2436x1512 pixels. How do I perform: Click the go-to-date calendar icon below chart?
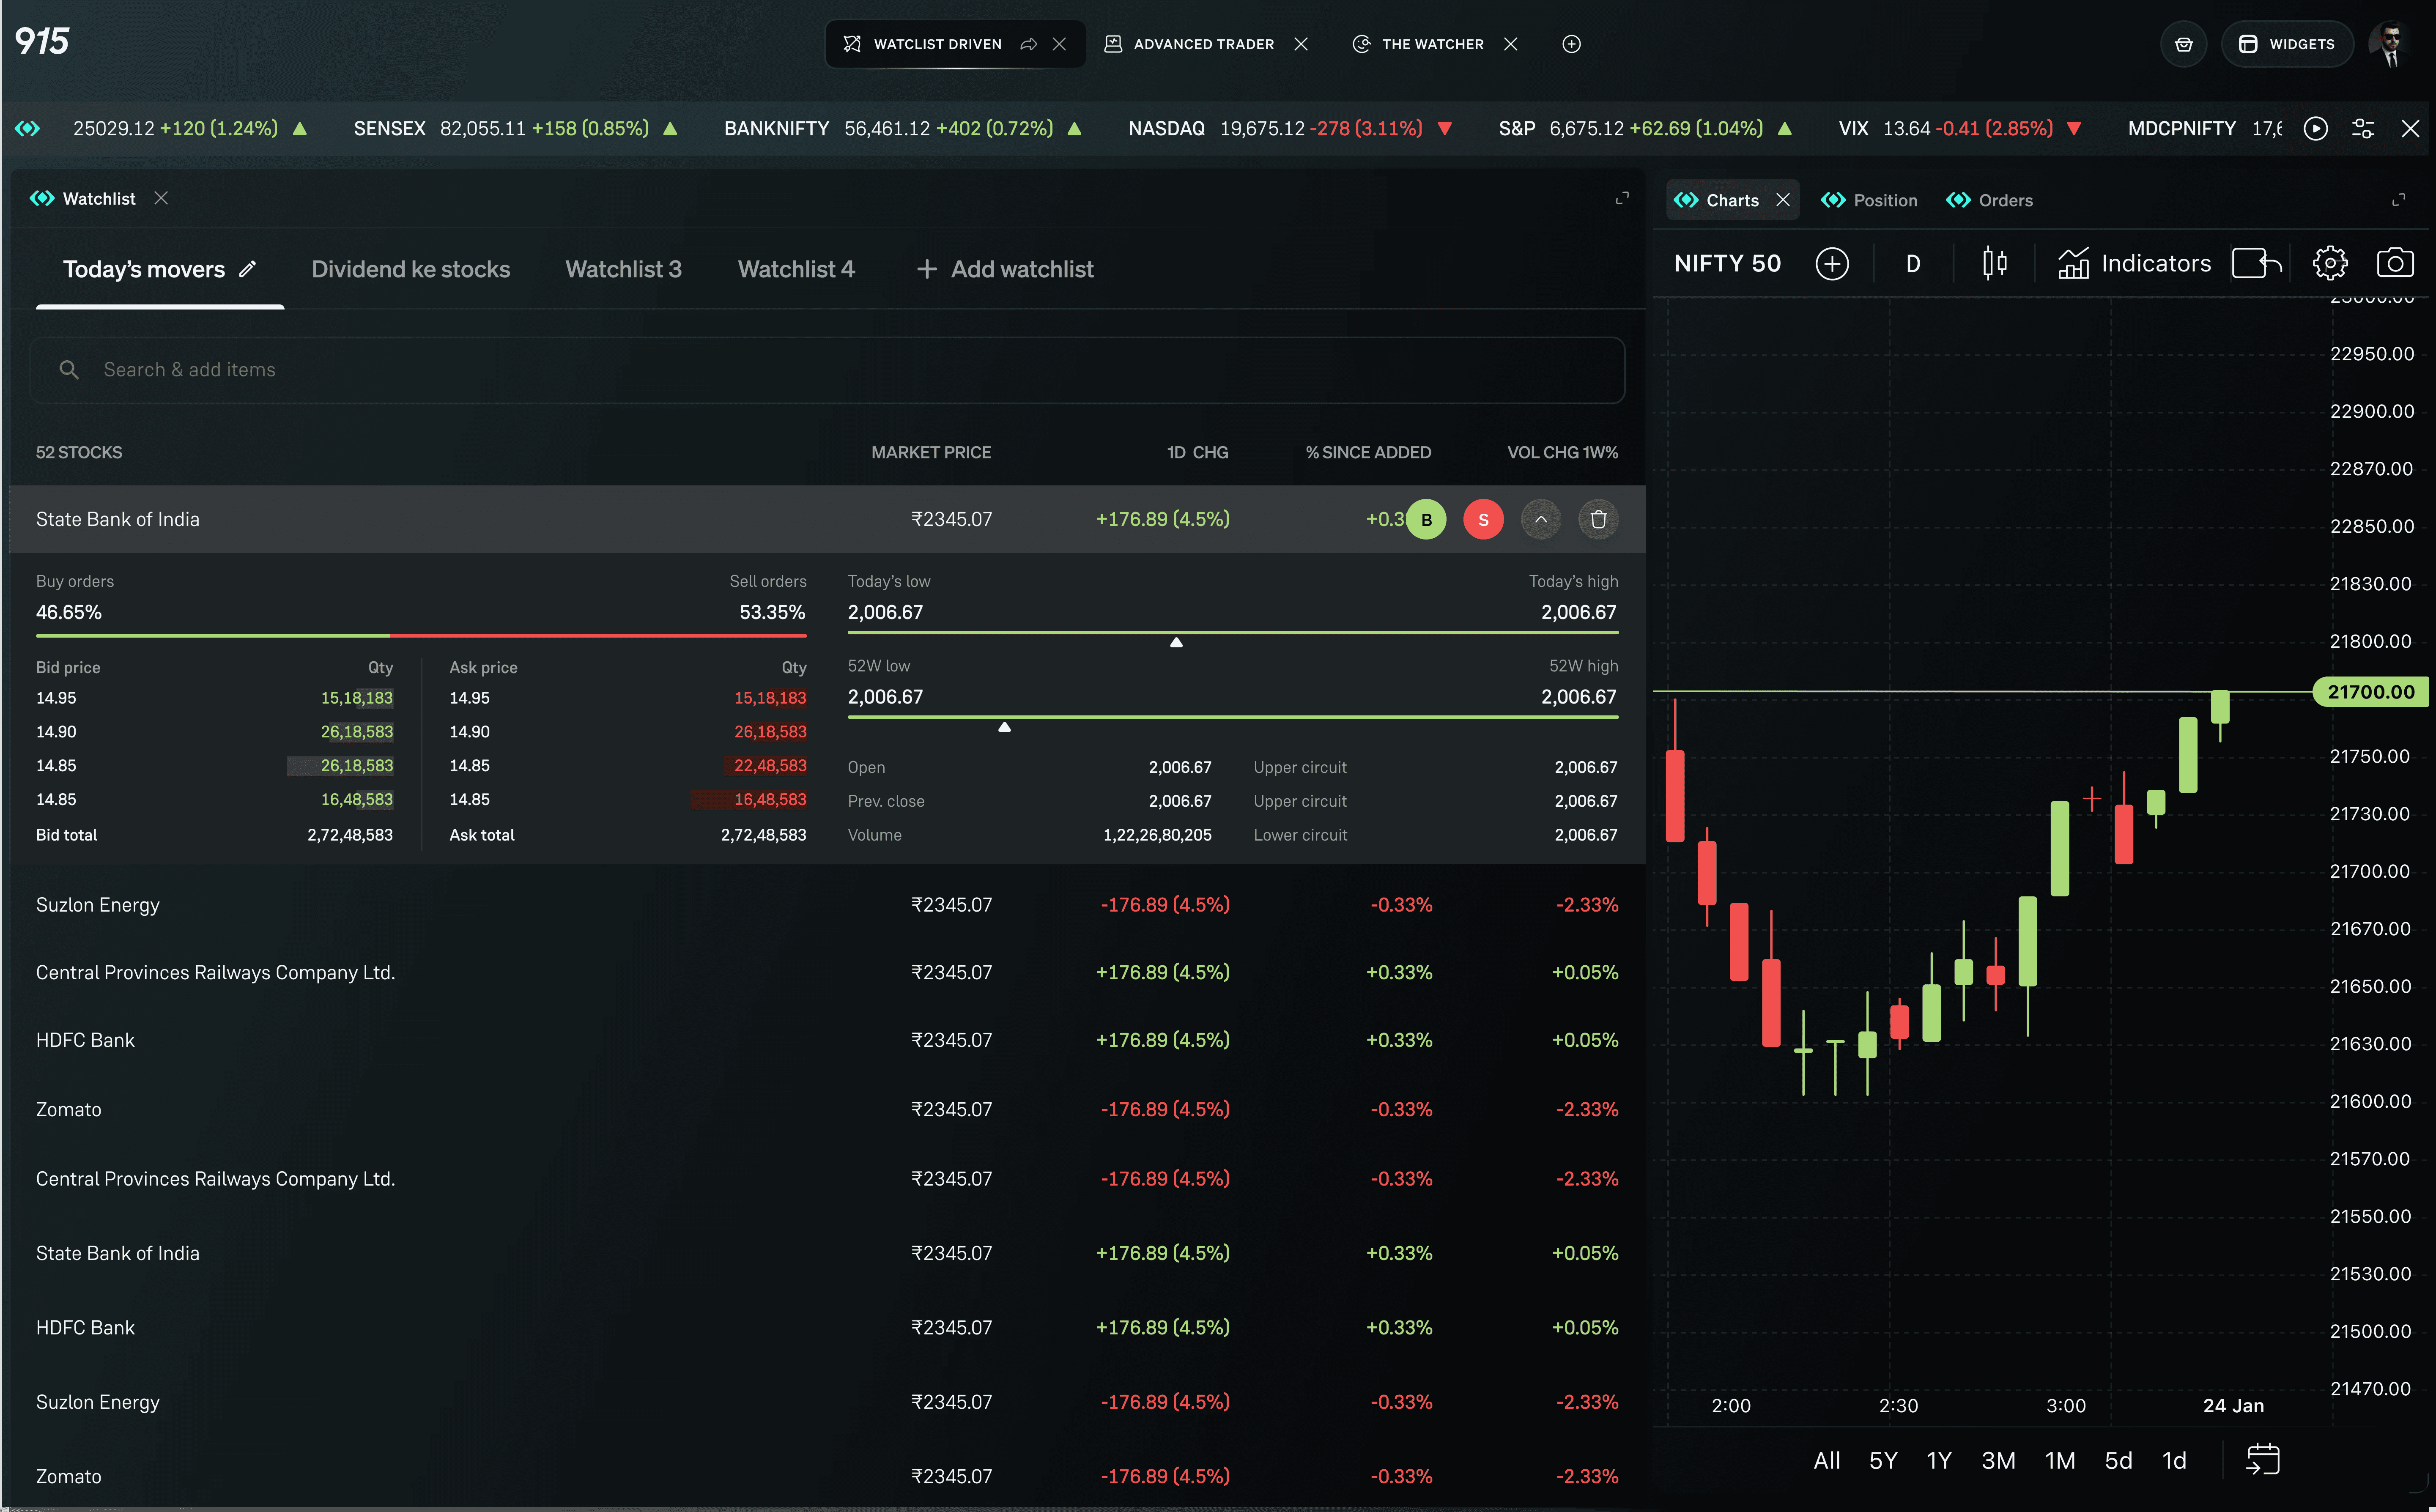[2262, 1459]
